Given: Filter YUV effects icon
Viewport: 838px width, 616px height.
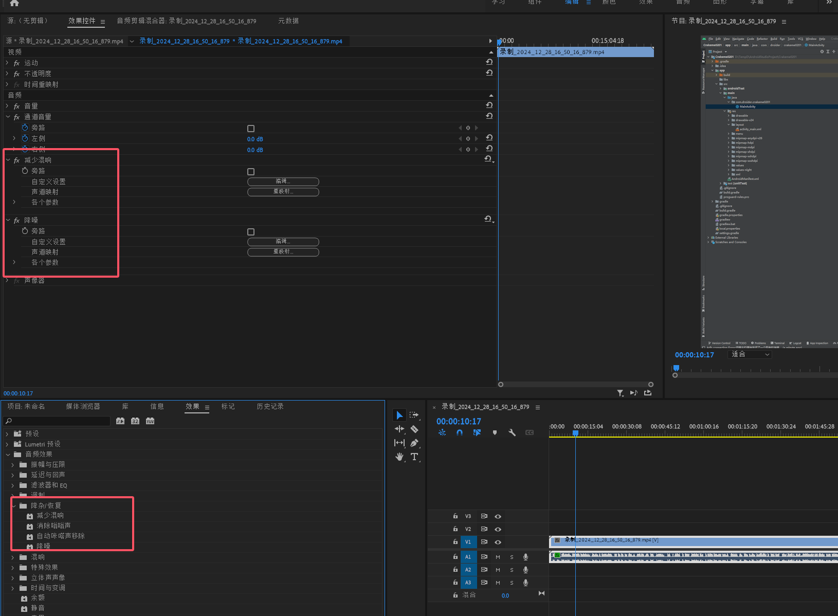Looking at the screenshot, I should pyautogui.click(x=150, y=421).
